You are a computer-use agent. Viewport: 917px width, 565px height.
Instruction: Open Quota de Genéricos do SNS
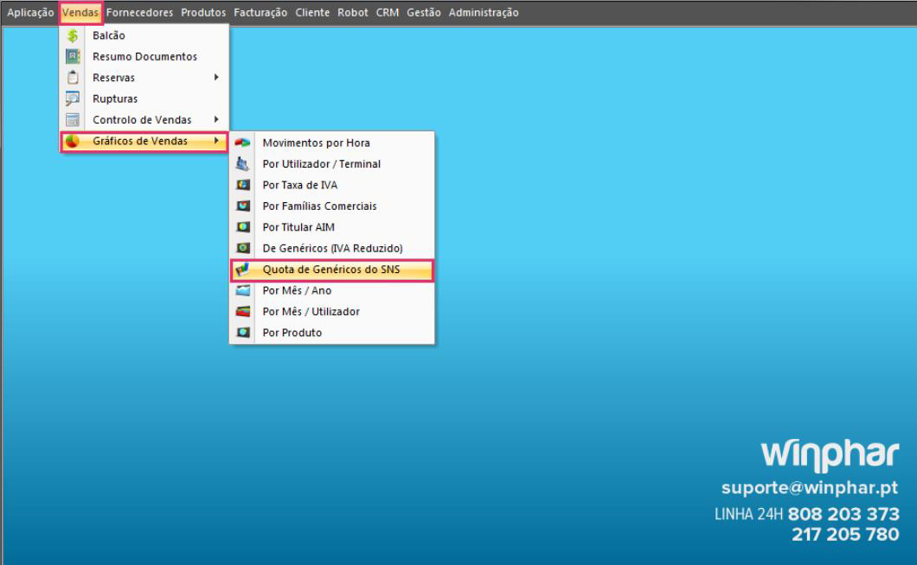(332, 270)
